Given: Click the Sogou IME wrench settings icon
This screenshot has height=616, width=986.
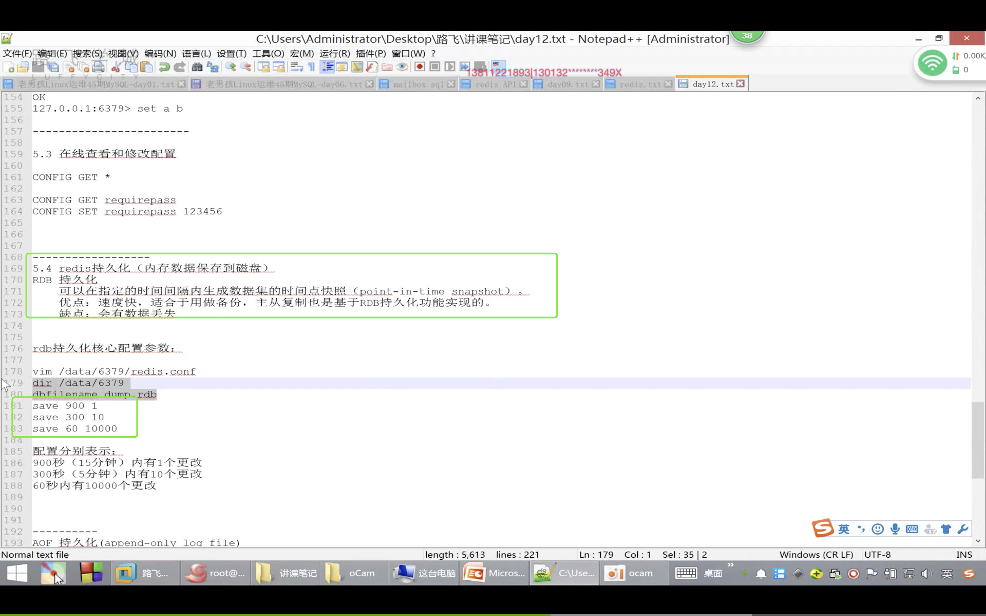Looking at the screenshot, I should pos(963,529).
